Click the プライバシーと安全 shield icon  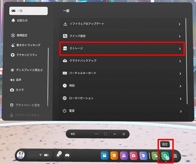click(12, 105)
